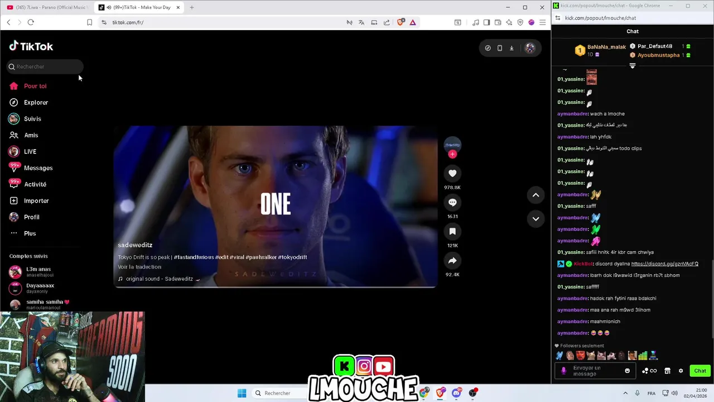Click Voir la traduction link

point(139,267)
